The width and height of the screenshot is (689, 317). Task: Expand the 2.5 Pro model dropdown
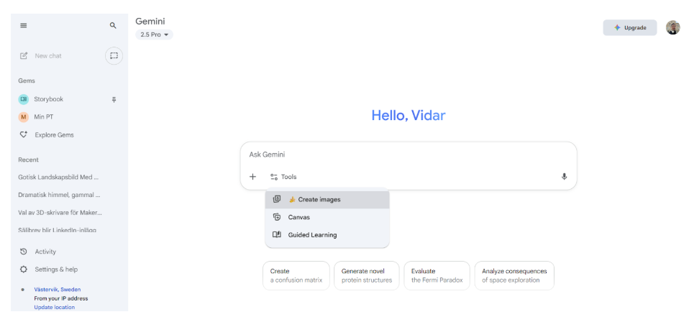click(x=154, y=35)
